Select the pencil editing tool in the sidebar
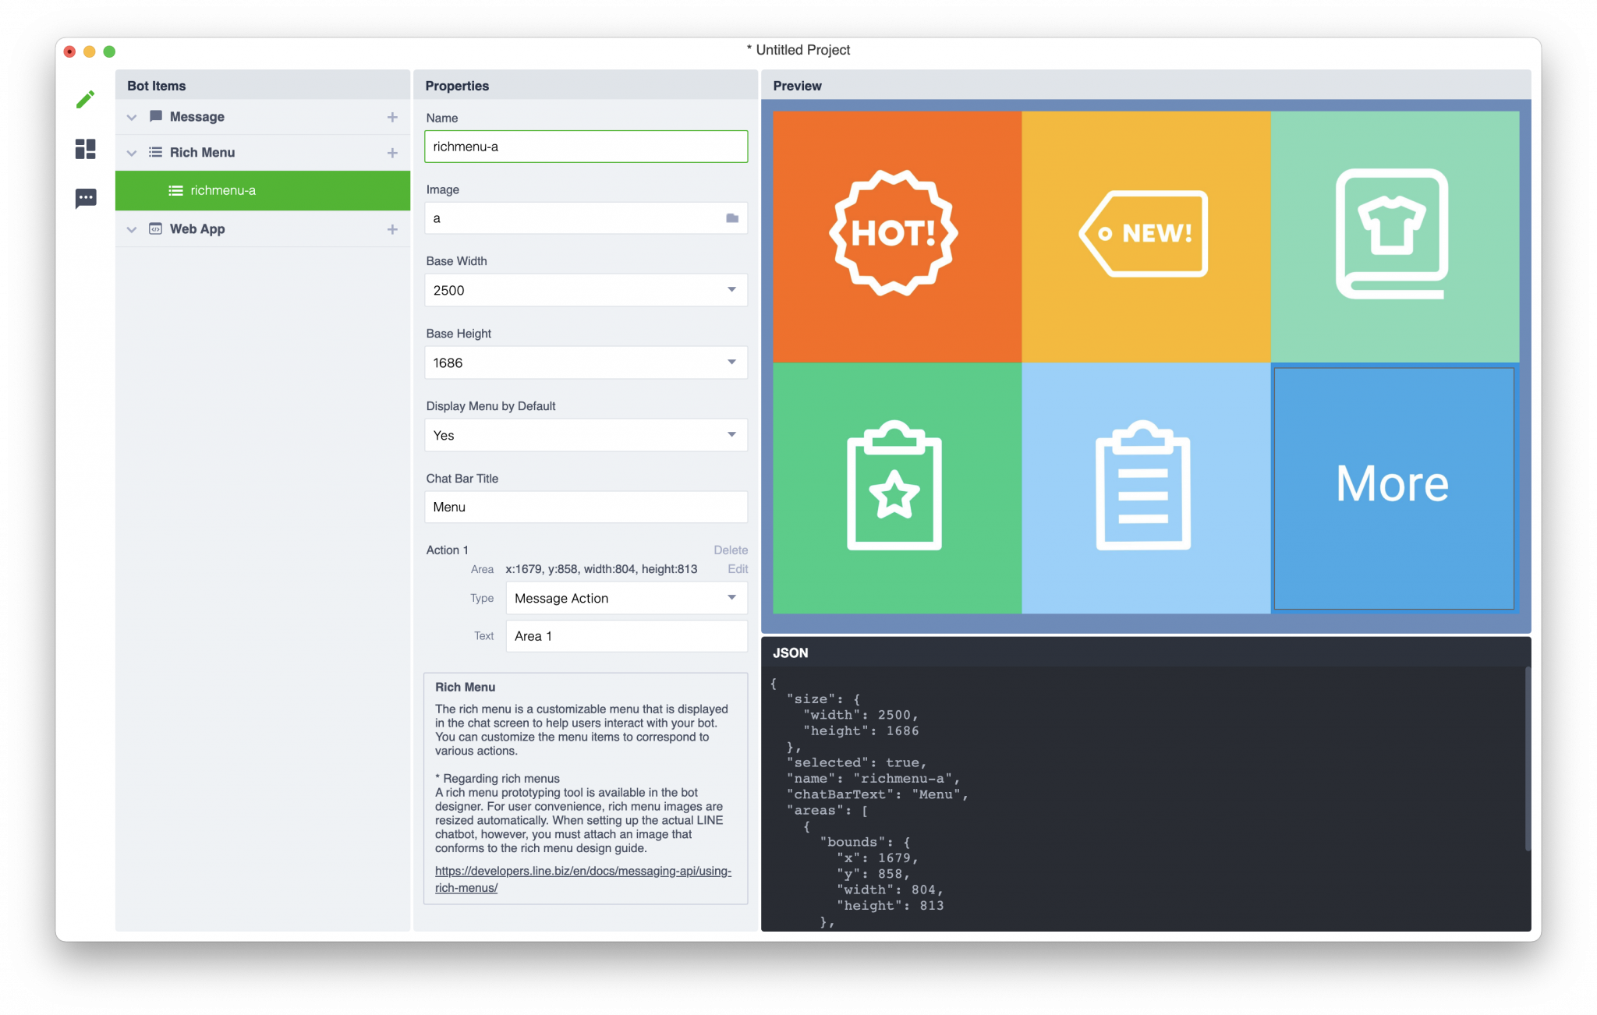This screenshot has width=1597, height=1015. coord(86,98)
